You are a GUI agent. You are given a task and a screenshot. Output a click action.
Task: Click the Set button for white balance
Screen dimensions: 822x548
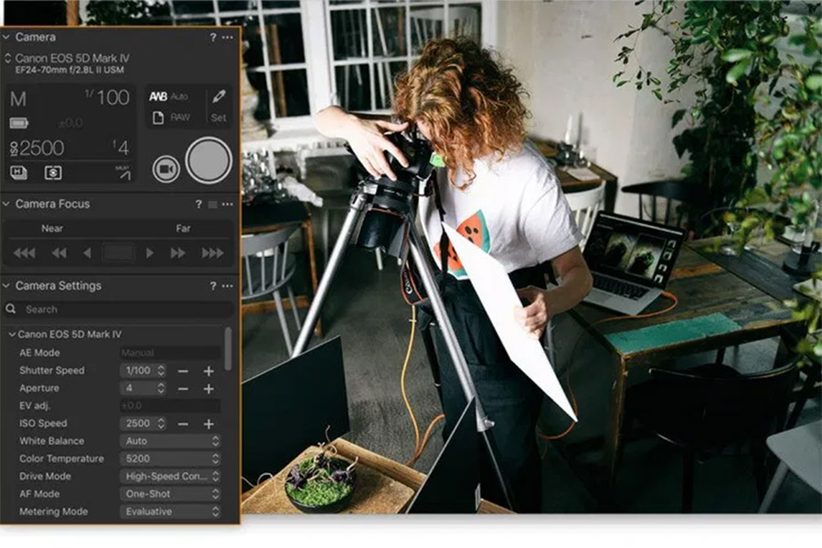[219, 117]
